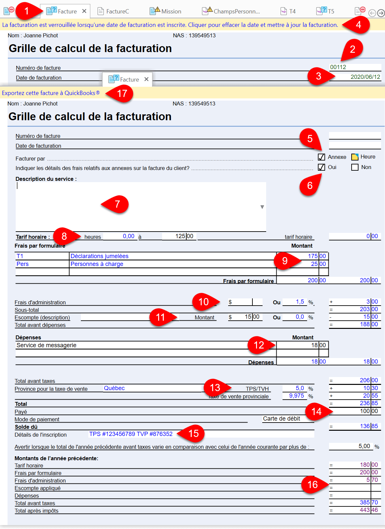
Task: Click the 25 00 amount for Pers
Action: click(302, 264)
